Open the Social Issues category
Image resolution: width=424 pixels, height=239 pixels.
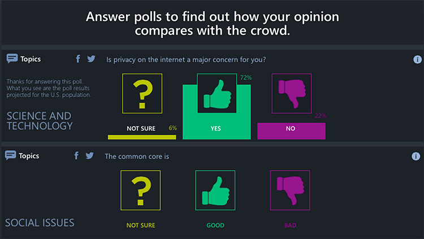tap(40, 223)
